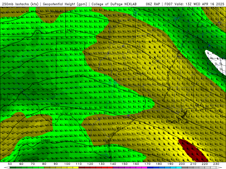
Task: Select the colorbar value 80
Action: (44, 164)
